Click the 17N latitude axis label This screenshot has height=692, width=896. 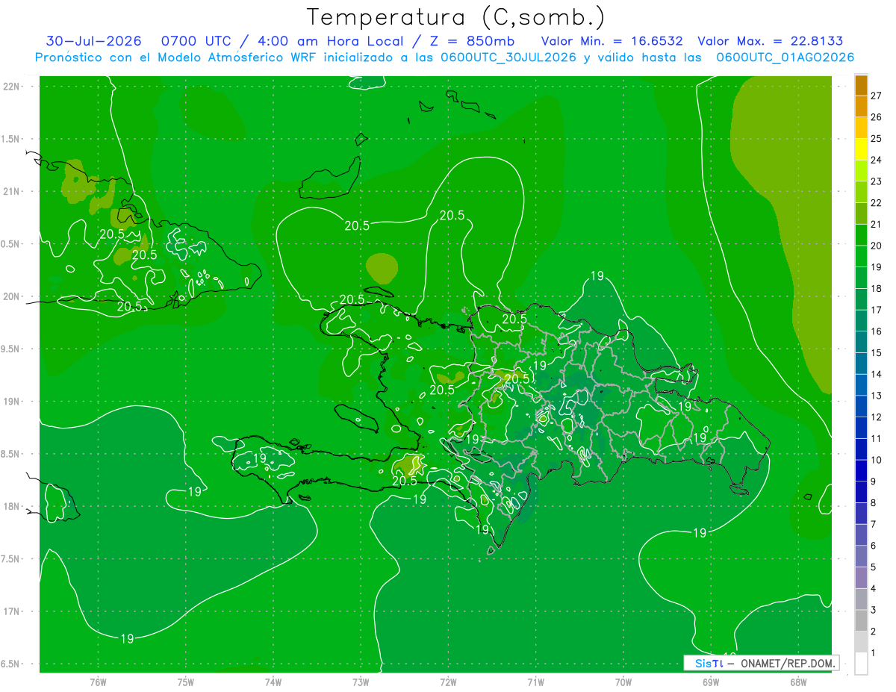12,611
